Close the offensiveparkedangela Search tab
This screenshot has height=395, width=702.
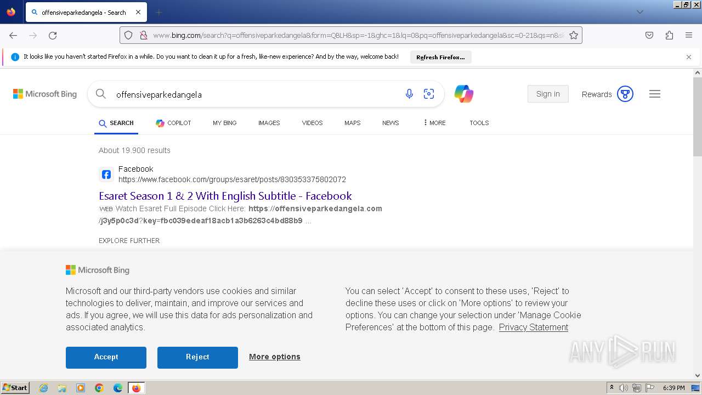coord(138,12)
